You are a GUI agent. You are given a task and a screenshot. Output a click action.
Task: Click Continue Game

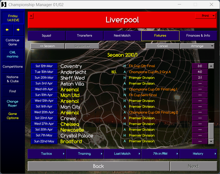coord(13,42)
